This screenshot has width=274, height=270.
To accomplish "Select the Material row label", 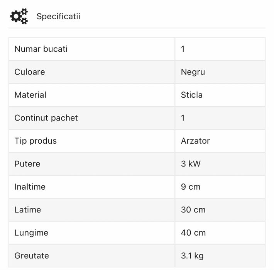I will coord(30,95).
